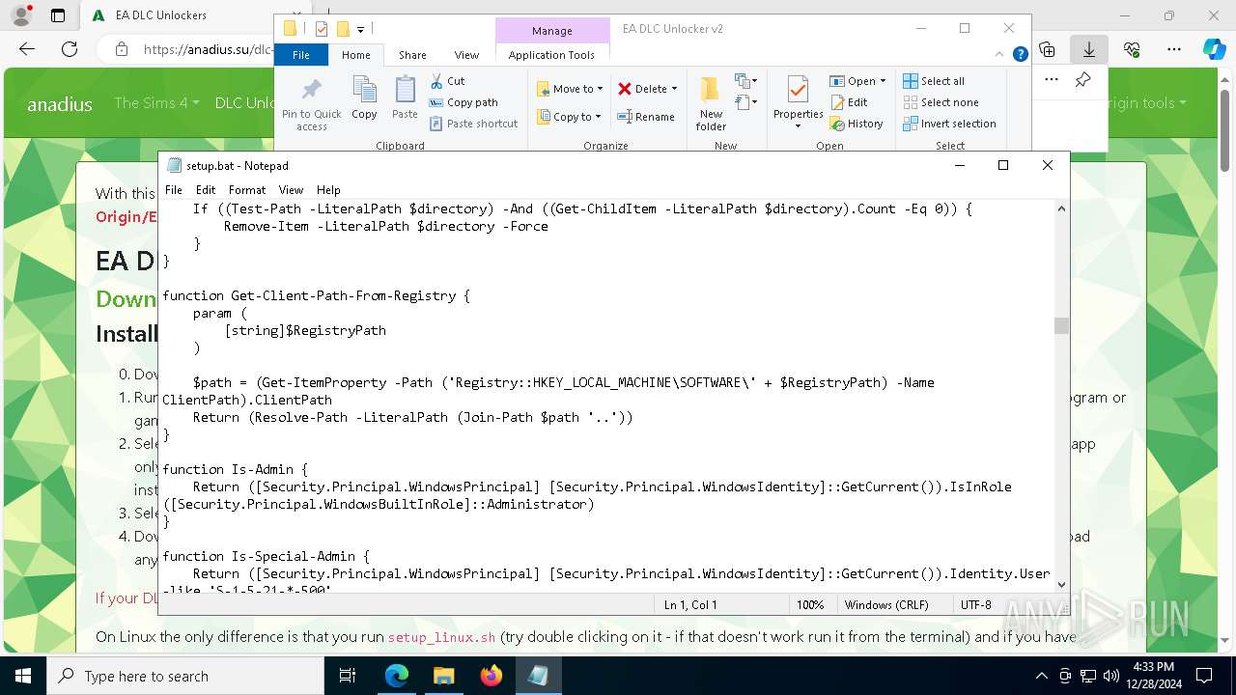Click the Cut scissors button
The height and width of the screenshot is (695, 1236).
click(447, 81)
